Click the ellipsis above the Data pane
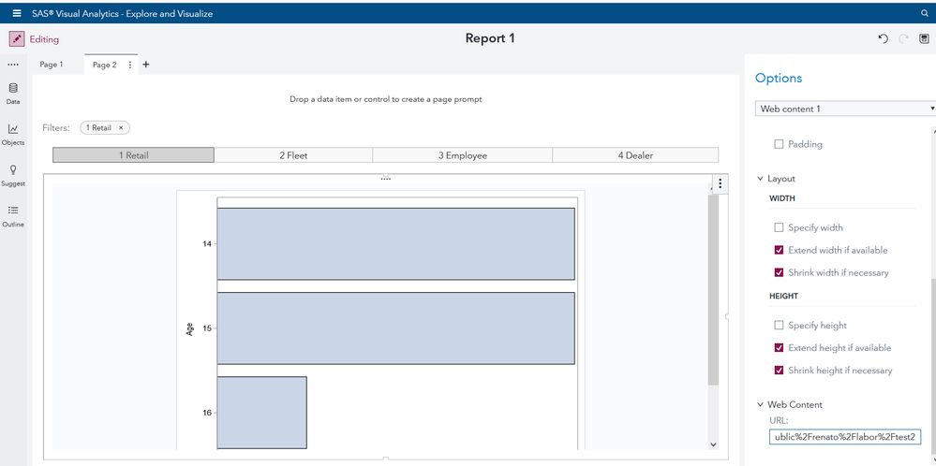The image size is (936, 466). (x=13, y=65)
